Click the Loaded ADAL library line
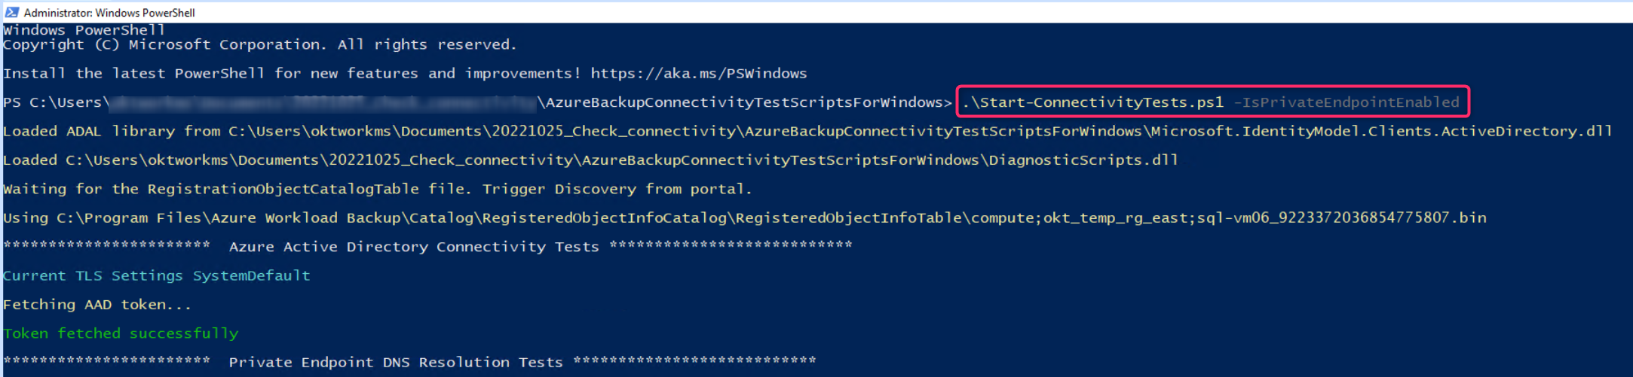 click(807, 132)
